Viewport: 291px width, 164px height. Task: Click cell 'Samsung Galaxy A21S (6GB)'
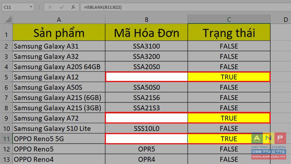(59, 98)
